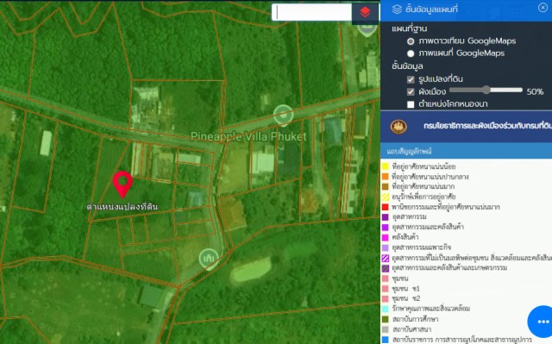Click the yellow ที่อยู่อาศัยหนาแน่นน้อย swatch
Image resolution: width=552 pixels, height=344 pixels.
[386, 166]
